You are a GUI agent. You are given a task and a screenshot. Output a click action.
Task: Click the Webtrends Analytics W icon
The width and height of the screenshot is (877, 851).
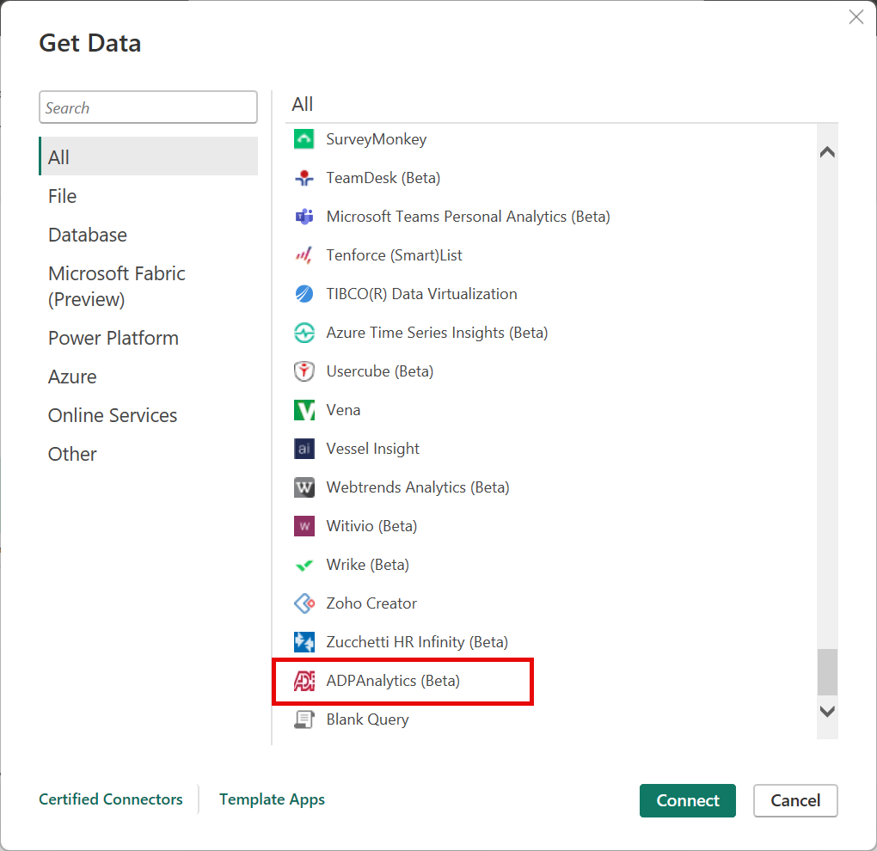(x=304, y=487)
